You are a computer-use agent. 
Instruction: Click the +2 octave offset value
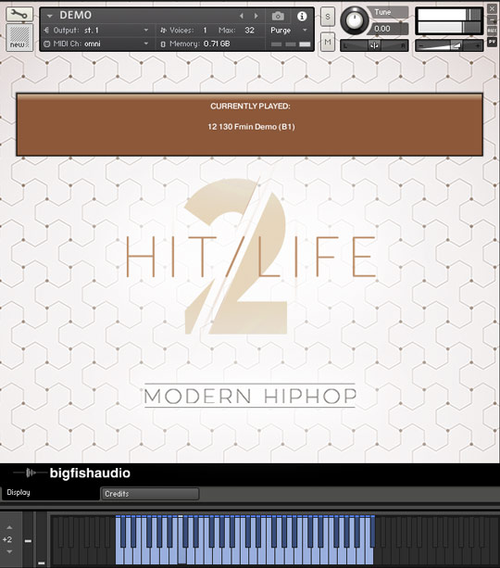(7, 539)
